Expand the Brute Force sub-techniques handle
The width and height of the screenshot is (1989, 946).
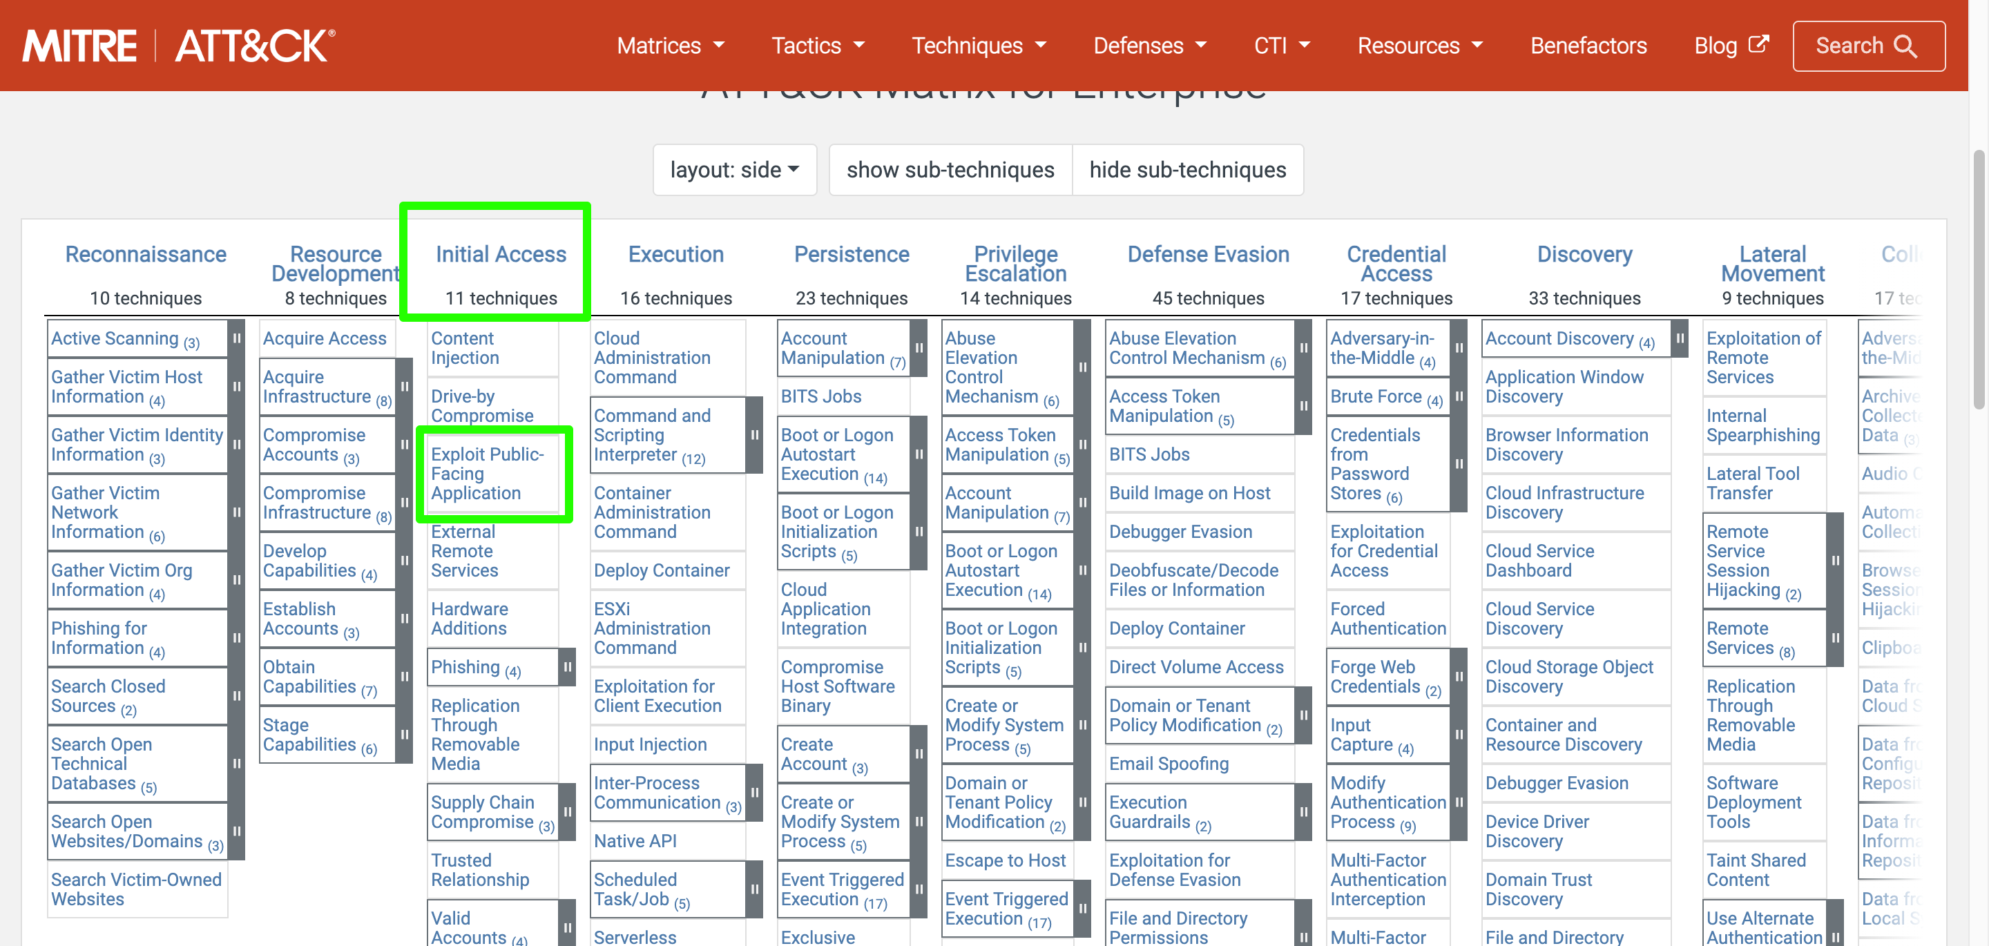pyautogui.click(x=1459, y=397)
